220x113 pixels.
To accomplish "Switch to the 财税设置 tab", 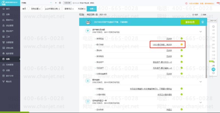I will pyautogui.click(x=35, y=9).
